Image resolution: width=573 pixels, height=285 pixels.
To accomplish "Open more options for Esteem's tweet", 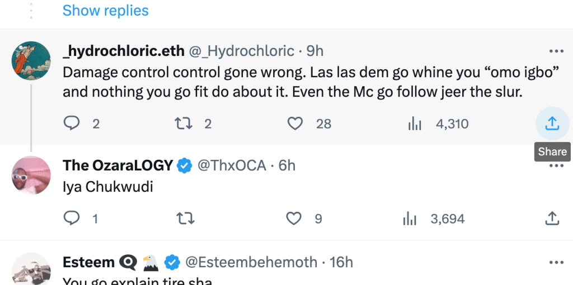I will [x=556, y=263].
